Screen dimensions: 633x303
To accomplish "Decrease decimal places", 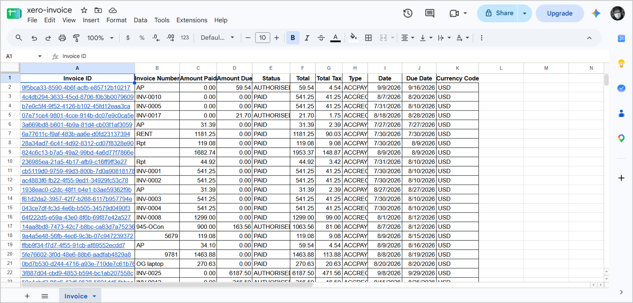I will (156, 38).
